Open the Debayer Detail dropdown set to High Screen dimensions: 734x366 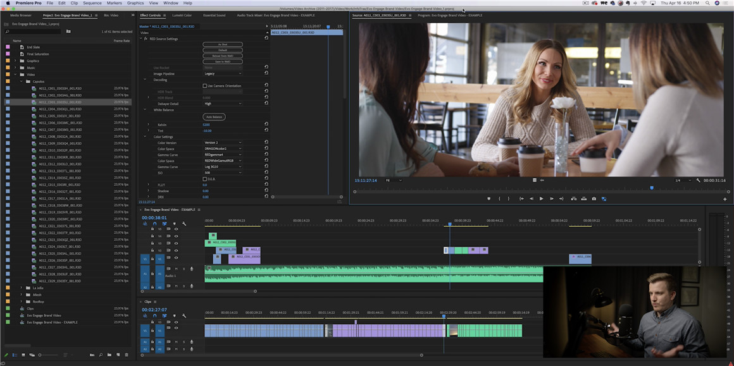pyautogui.click(x=223, y=104)
